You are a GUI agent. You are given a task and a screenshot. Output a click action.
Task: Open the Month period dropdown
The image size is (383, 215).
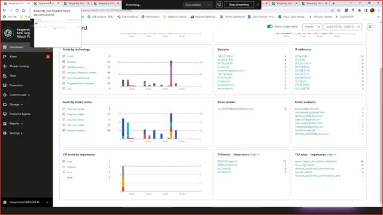click(x=312, y=27)
